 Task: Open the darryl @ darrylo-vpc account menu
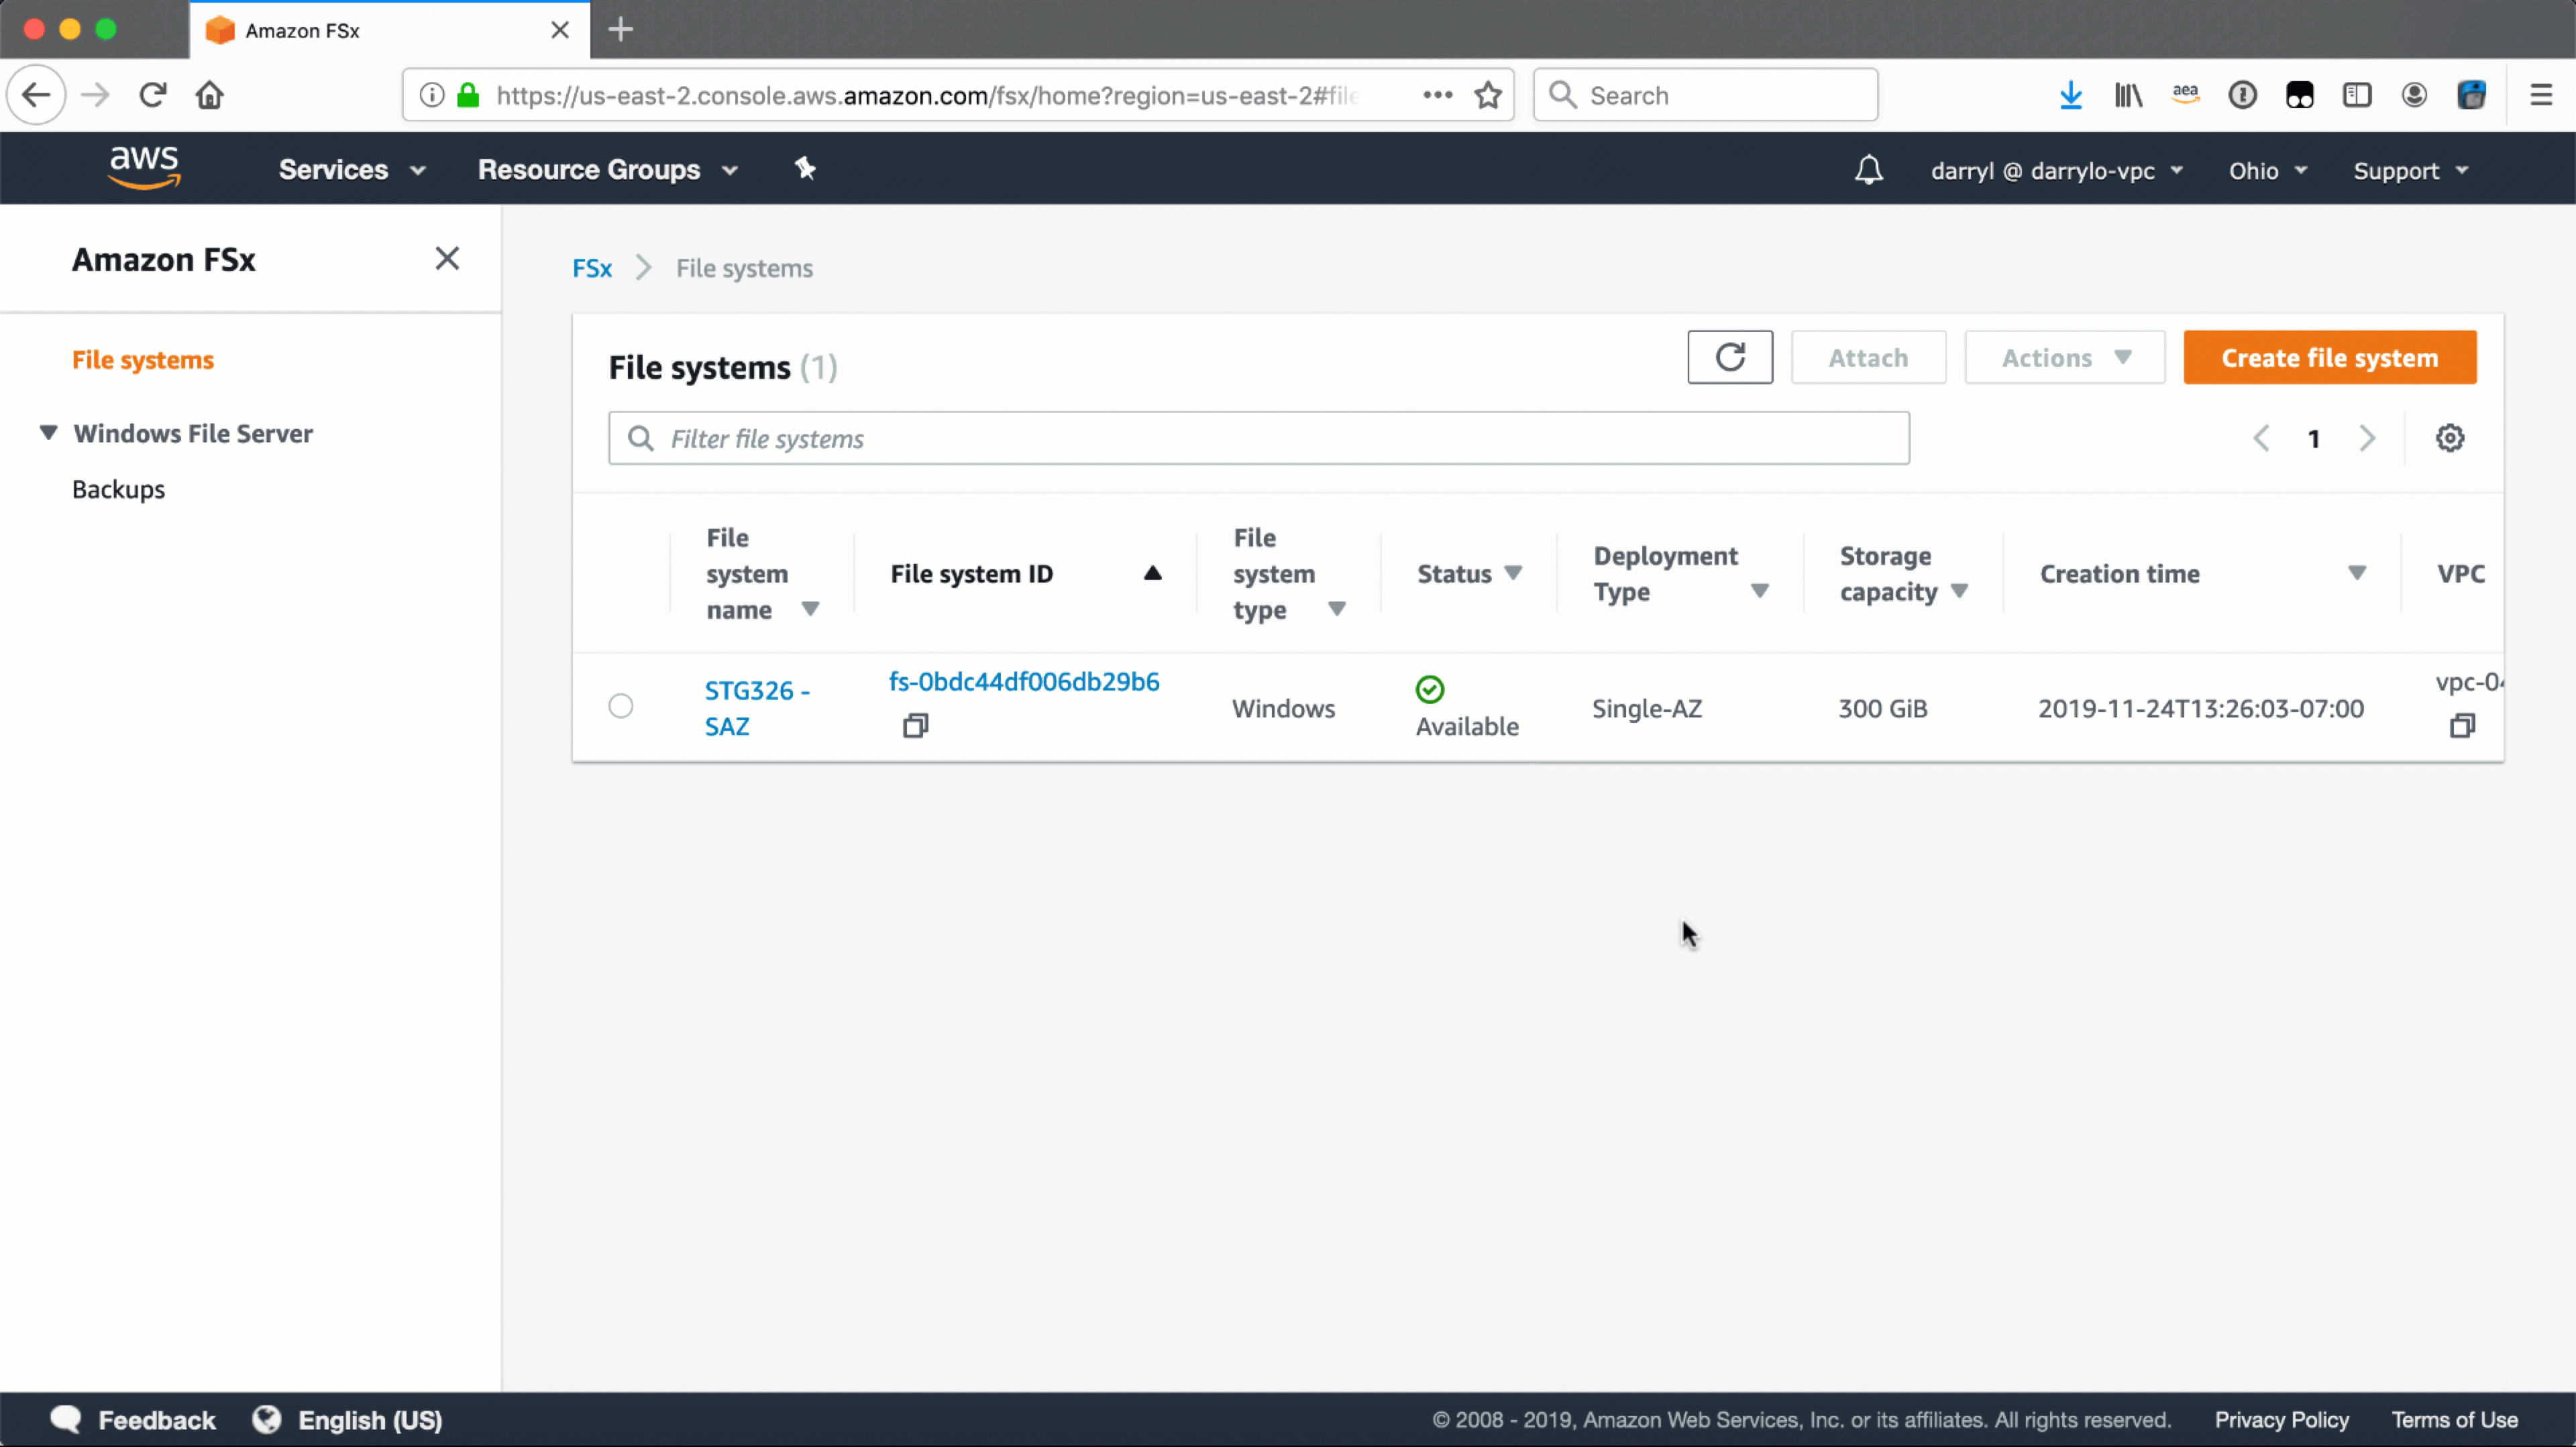point(2056,171)
